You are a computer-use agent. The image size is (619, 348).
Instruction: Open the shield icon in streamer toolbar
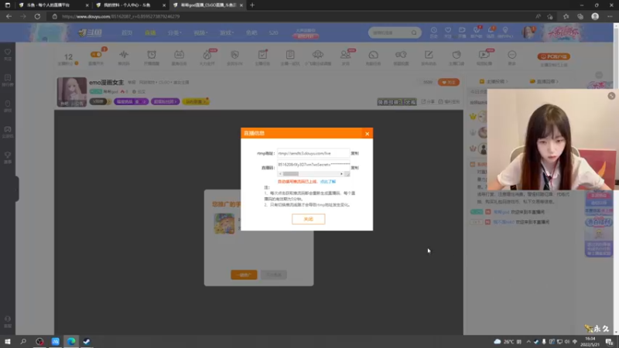click(x=234, y=55)
